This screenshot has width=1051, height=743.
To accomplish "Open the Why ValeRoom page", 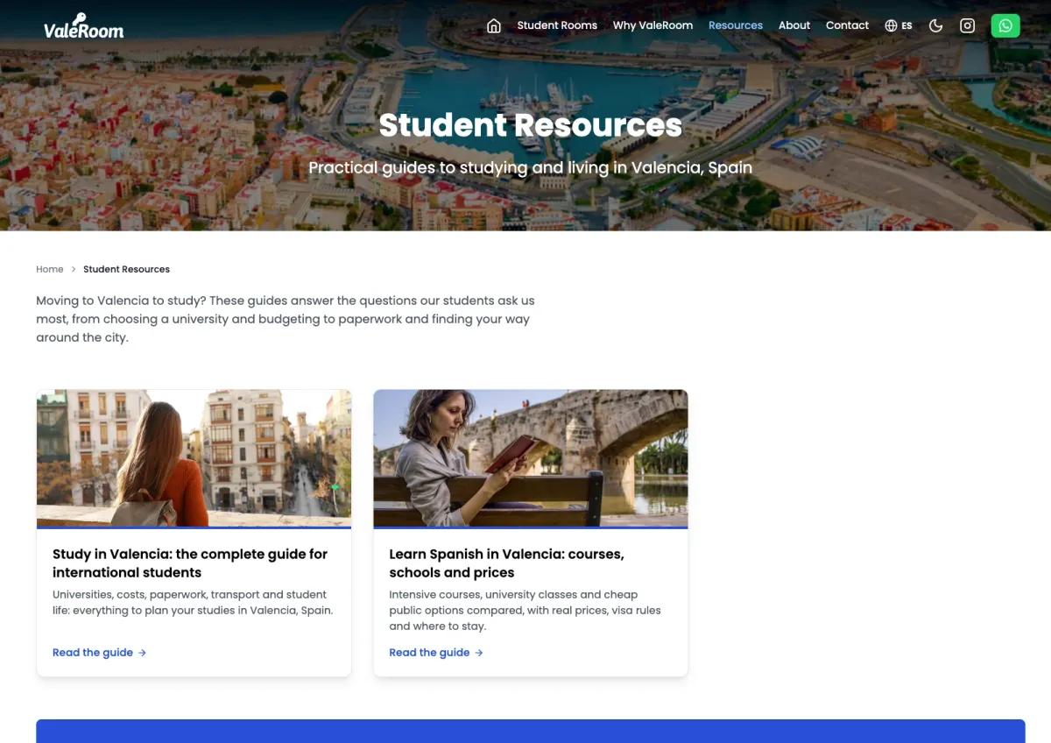I will 652,25.
